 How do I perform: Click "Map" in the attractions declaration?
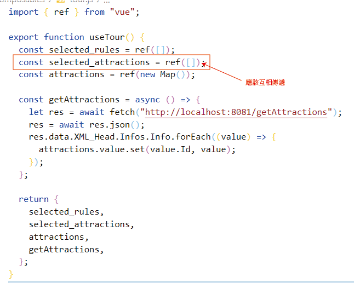168,74
